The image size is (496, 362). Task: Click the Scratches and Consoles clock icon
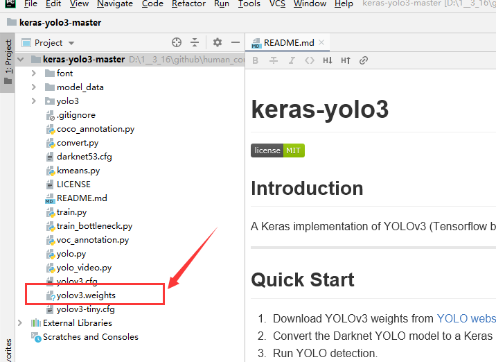point(36,337)
